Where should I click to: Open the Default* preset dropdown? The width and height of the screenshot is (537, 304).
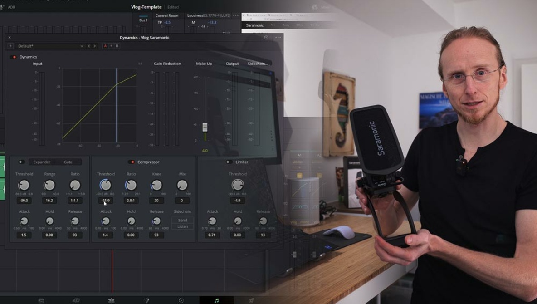(x=51, y=46)
